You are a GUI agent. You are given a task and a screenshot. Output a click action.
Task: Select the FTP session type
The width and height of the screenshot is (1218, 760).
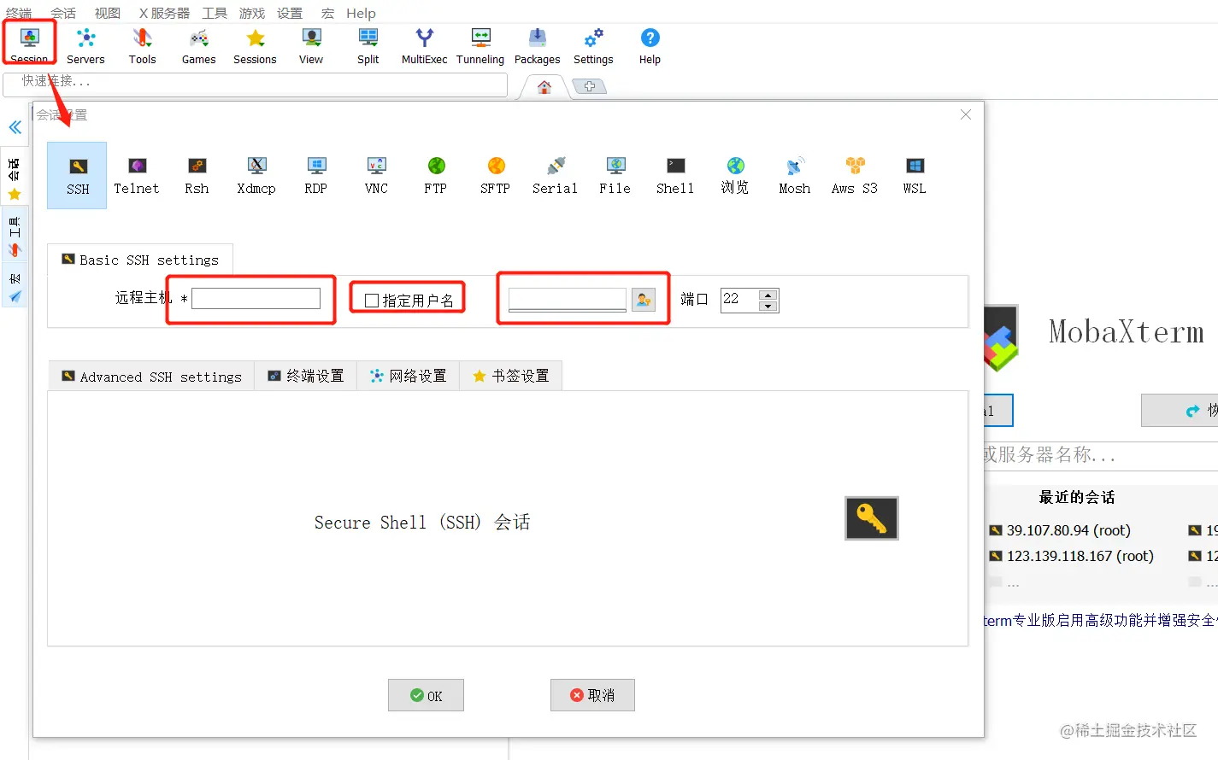click(436, 175)
